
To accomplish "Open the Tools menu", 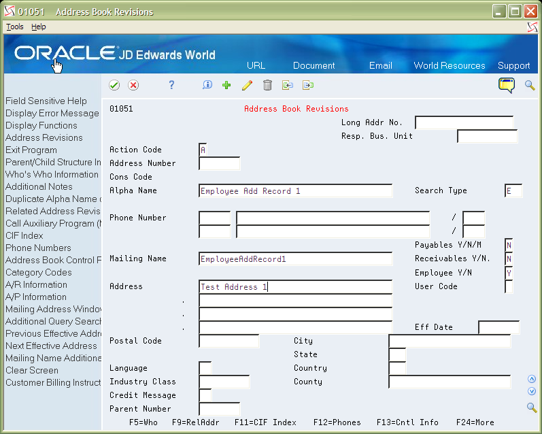I will point(15,27).
